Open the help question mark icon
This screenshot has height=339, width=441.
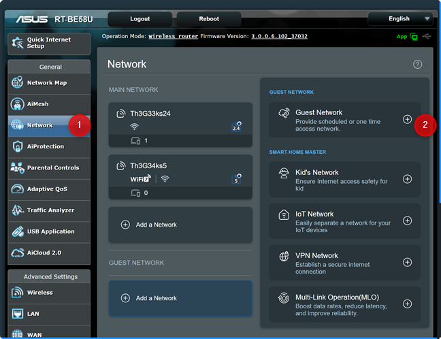[417, 65]
